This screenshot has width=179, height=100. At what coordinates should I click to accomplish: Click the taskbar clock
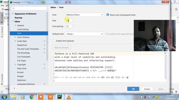[170, 97]
